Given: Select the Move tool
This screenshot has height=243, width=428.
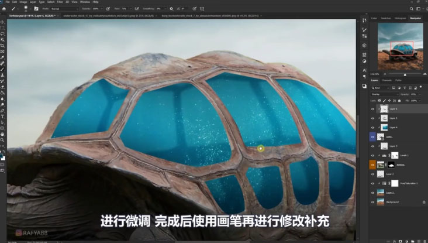Looking at the screenshot, I should (x=3, y=22).
